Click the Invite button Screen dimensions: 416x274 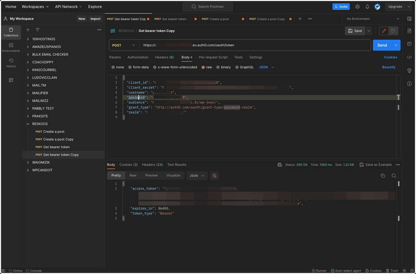(x=341, y=7)
